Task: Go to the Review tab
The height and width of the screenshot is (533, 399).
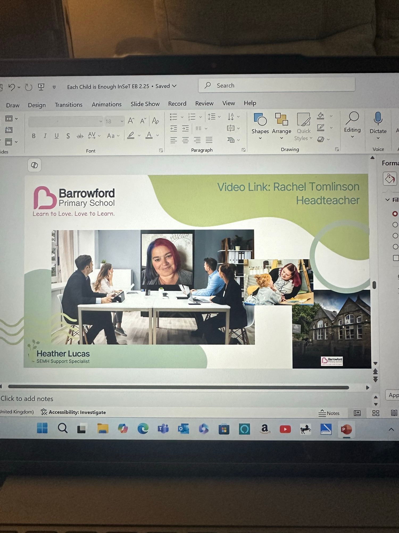Action: [x=204, y=103]
